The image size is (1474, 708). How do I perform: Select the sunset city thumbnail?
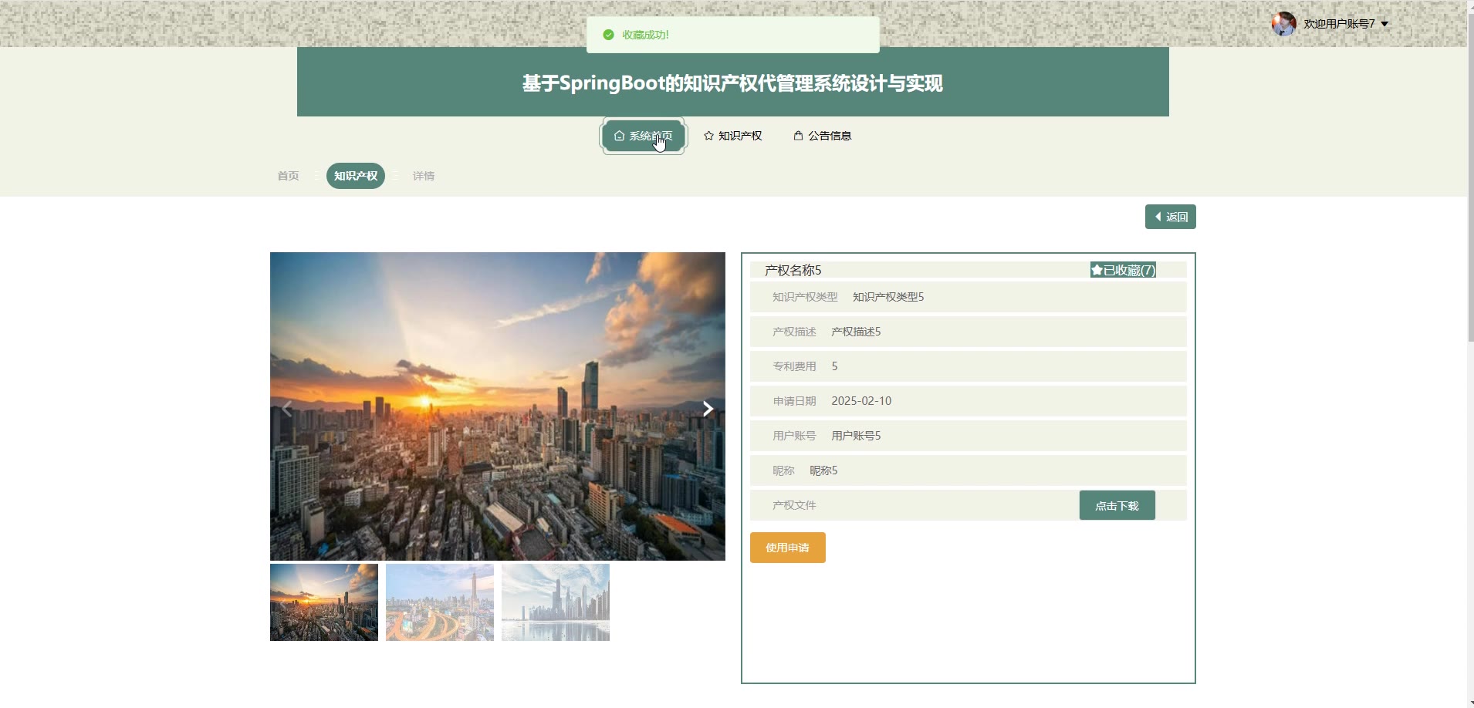[x=324, y=602]
